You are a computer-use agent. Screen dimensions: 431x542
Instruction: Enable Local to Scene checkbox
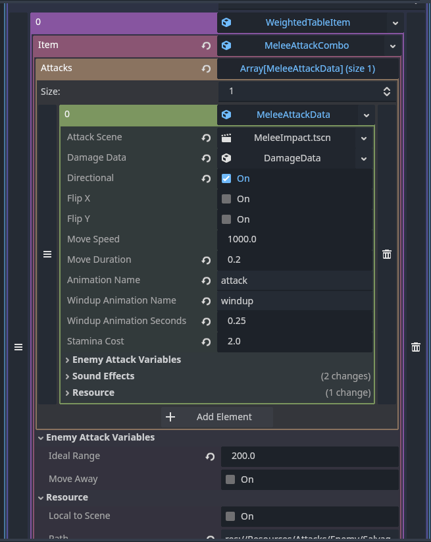[230, 516]
